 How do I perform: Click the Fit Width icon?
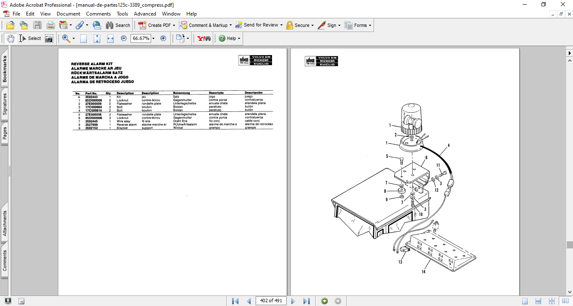tap(110, 39)
